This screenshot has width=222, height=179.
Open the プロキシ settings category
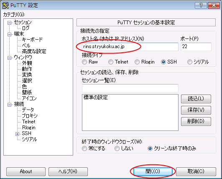(30, 116)
